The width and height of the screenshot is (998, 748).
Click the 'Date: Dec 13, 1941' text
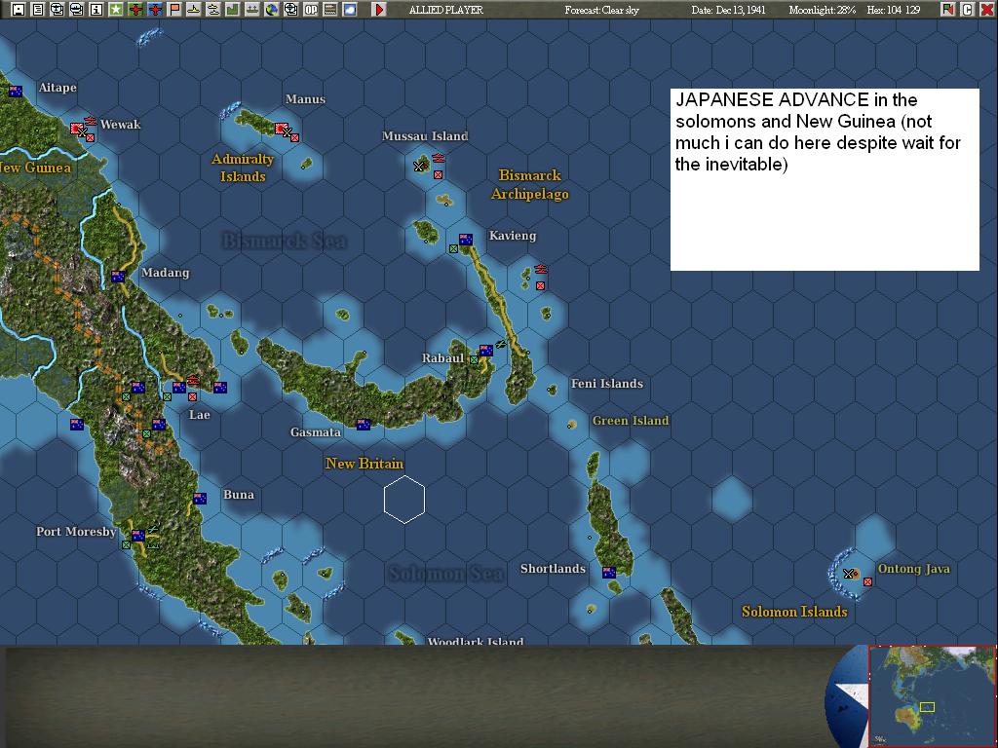click(728, 10)
